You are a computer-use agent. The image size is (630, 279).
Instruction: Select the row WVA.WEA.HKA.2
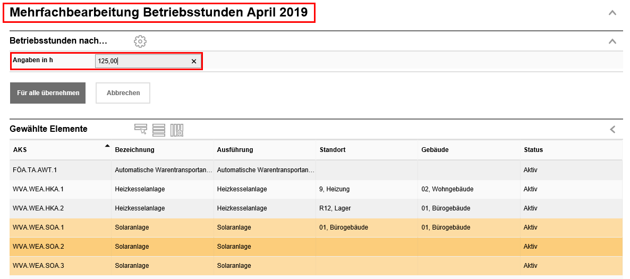click(x=316, y=209)
